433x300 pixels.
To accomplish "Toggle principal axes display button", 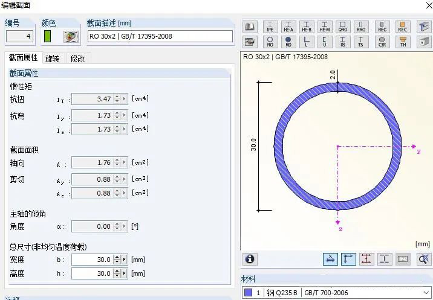I will click(348, 259).
